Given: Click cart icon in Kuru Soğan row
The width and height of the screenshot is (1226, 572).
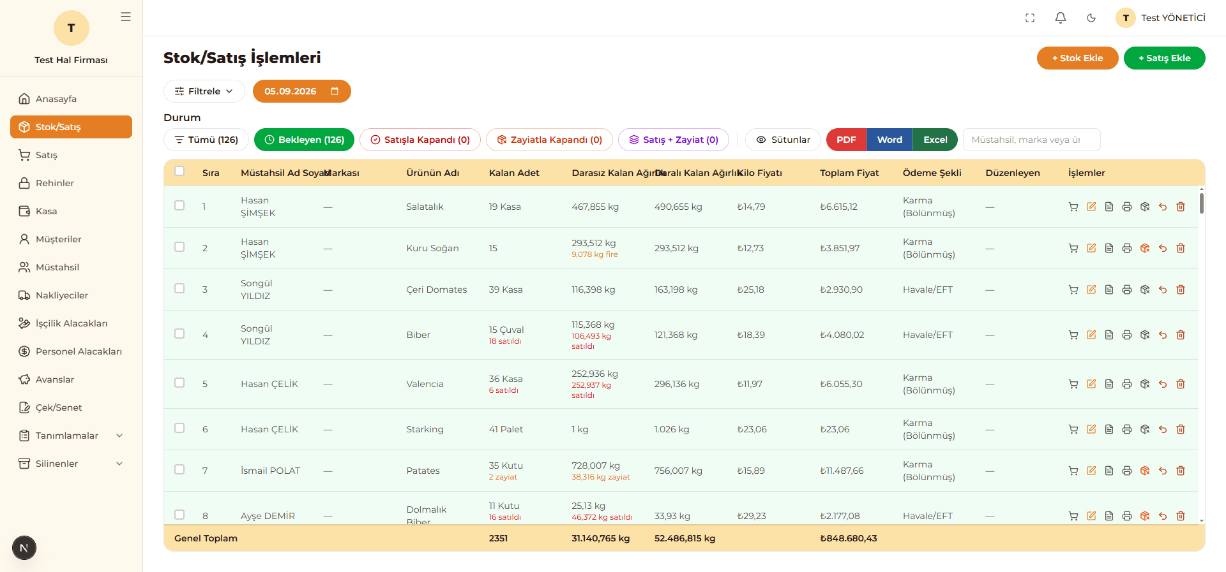Looking at the screenshot, I should click(1073, 248).
